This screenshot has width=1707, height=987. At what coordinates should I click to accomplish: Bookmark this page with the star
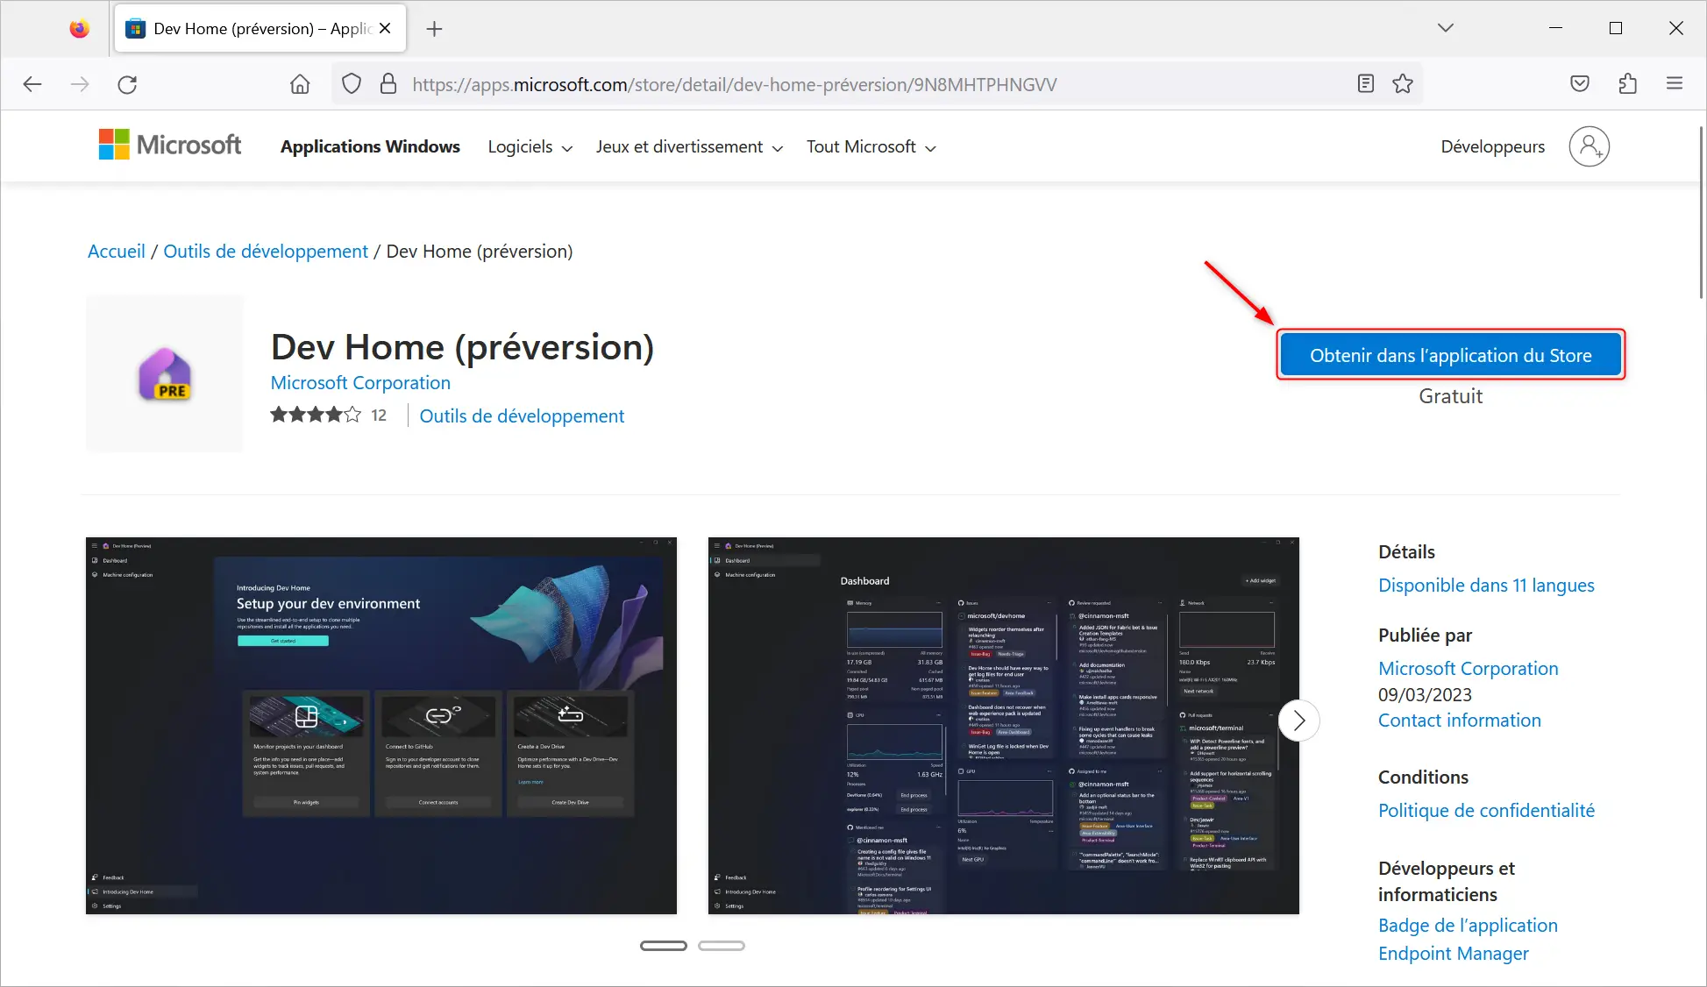tap(1403, 84)
